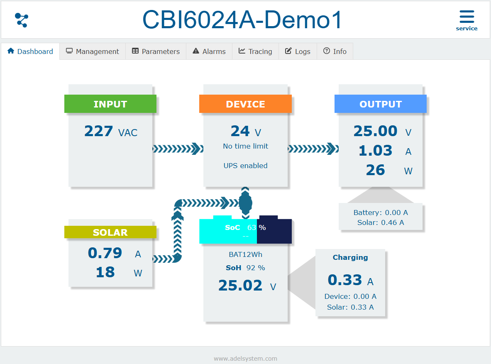Click the orange DEVICE header
The height and width of the screenshot is (364, 491).
point(246,104)
